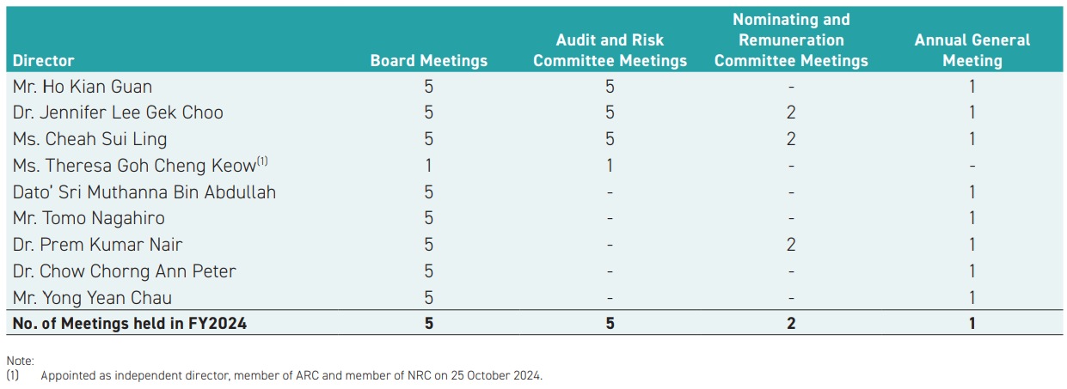Select the Mr. Yong Yean Chau row name
Viewport: 1067px width, 389px height.
pyautogui.click(x=92, y=298)
